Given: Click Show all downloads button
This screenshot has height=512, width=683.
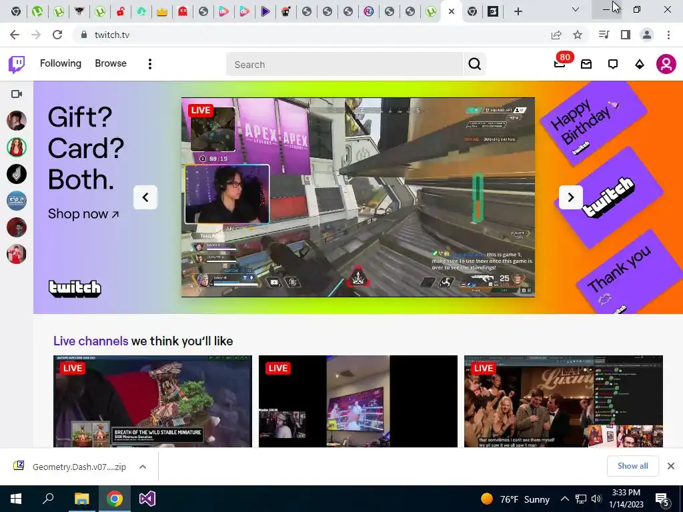Looking at the screenshot, I should pyautogui.click(x=632, y=466).
